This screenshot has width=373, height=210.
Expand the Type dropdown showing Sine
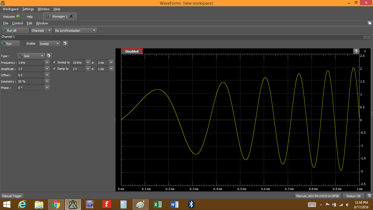click(x=31, y=56)
